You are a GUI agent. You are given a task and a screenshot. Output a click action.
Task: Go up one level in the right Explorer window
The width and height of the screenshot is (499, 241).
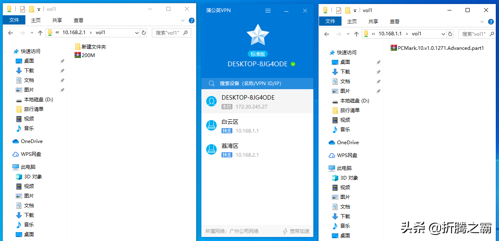(356, 34)
